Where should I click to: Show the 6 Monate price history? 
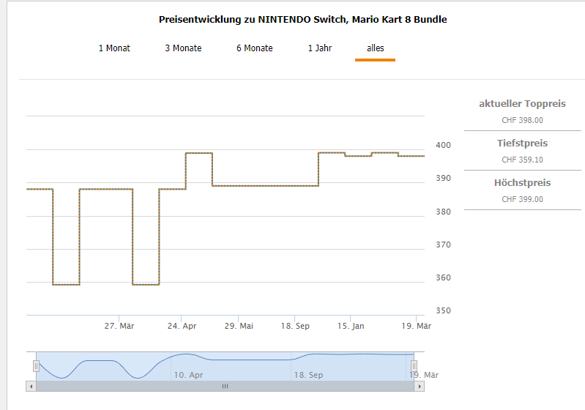click(x=254, y=48)
